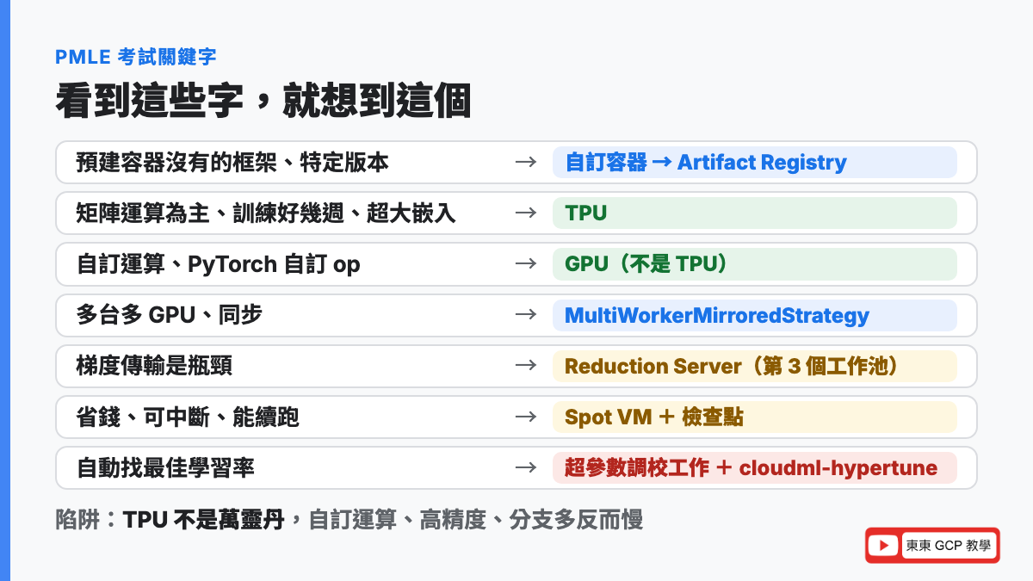This screenshot has width=1033, height=581.
Task: Select the Spot VM ＋ 檢查點 answer
Action: coord(755,417)
